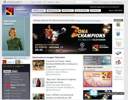The height and width of the screenshot is (100, 128).
Task: Select the 07:15 Magnum Porcelana china entry
Action: (16, 86)
